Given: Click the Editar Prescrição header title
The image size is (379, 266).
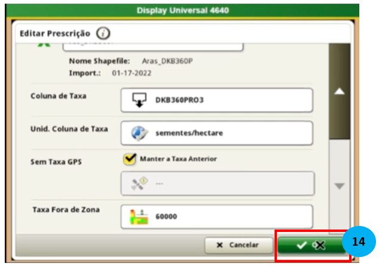Looking at the screenshot, I should point(55,33).
